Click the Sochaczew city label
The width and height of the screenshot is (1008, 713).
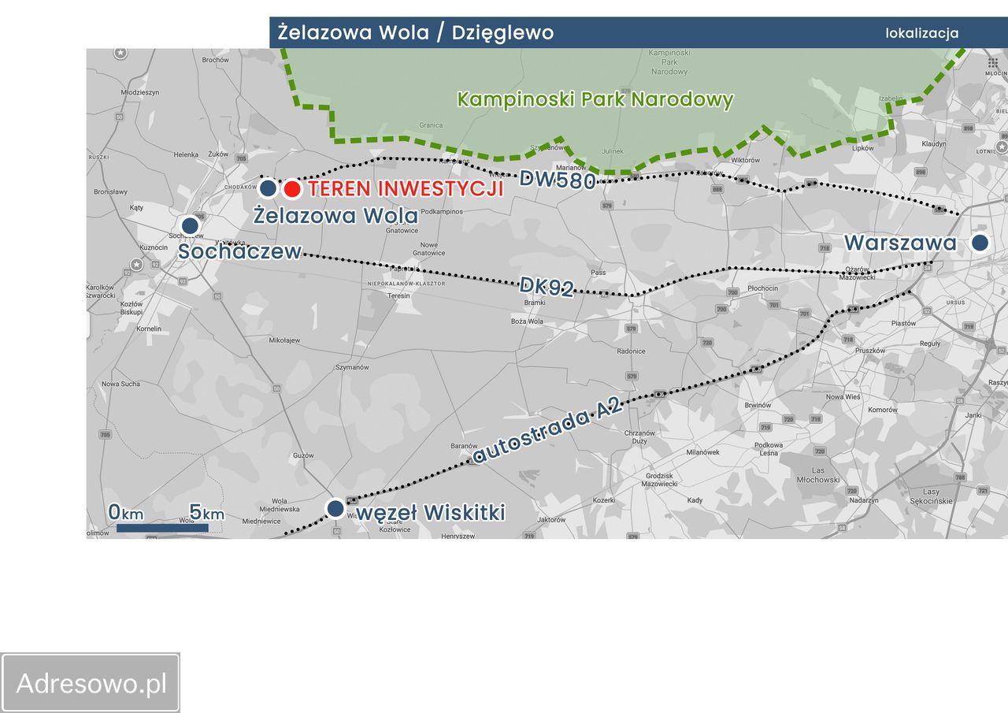240,251
